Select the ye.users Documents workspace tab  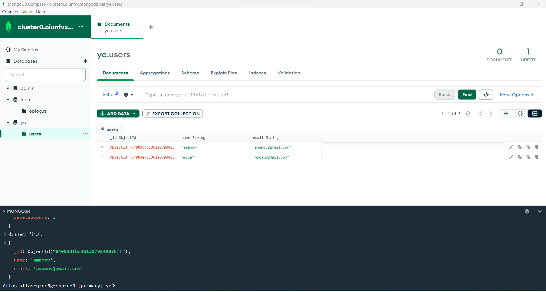(x=117, y=27)
